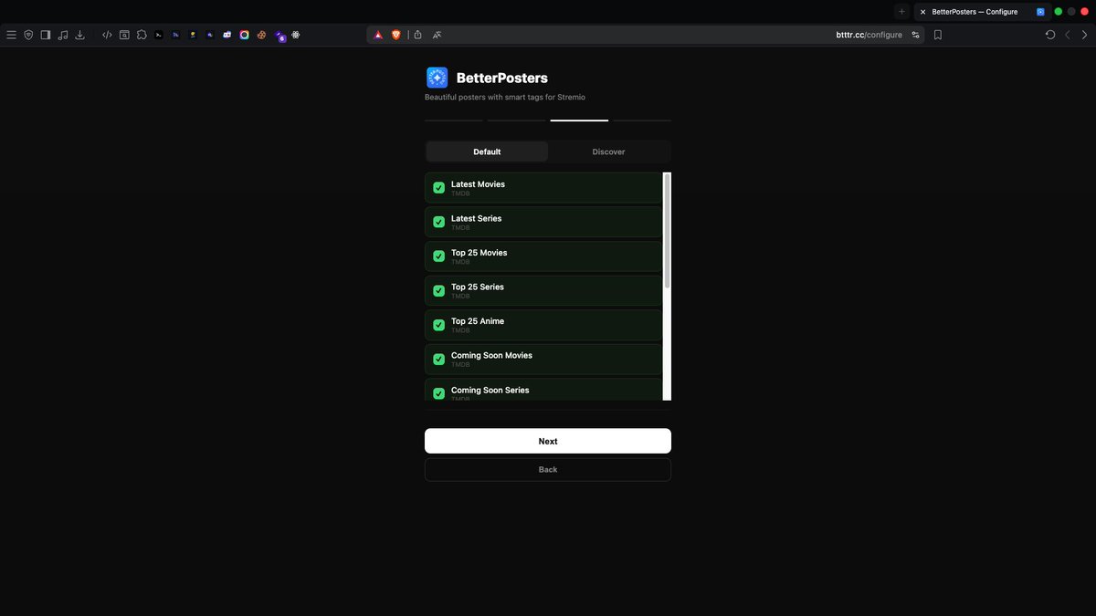This screenshot has height=616, width=1096.
Task: Click the share icon in address bar
Action: tap(417, 35)
